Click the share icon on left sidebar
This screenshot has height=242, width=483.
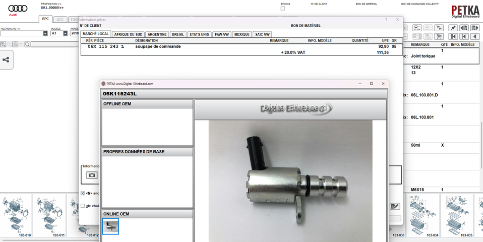pyautogui.click(x=6, y=59)
